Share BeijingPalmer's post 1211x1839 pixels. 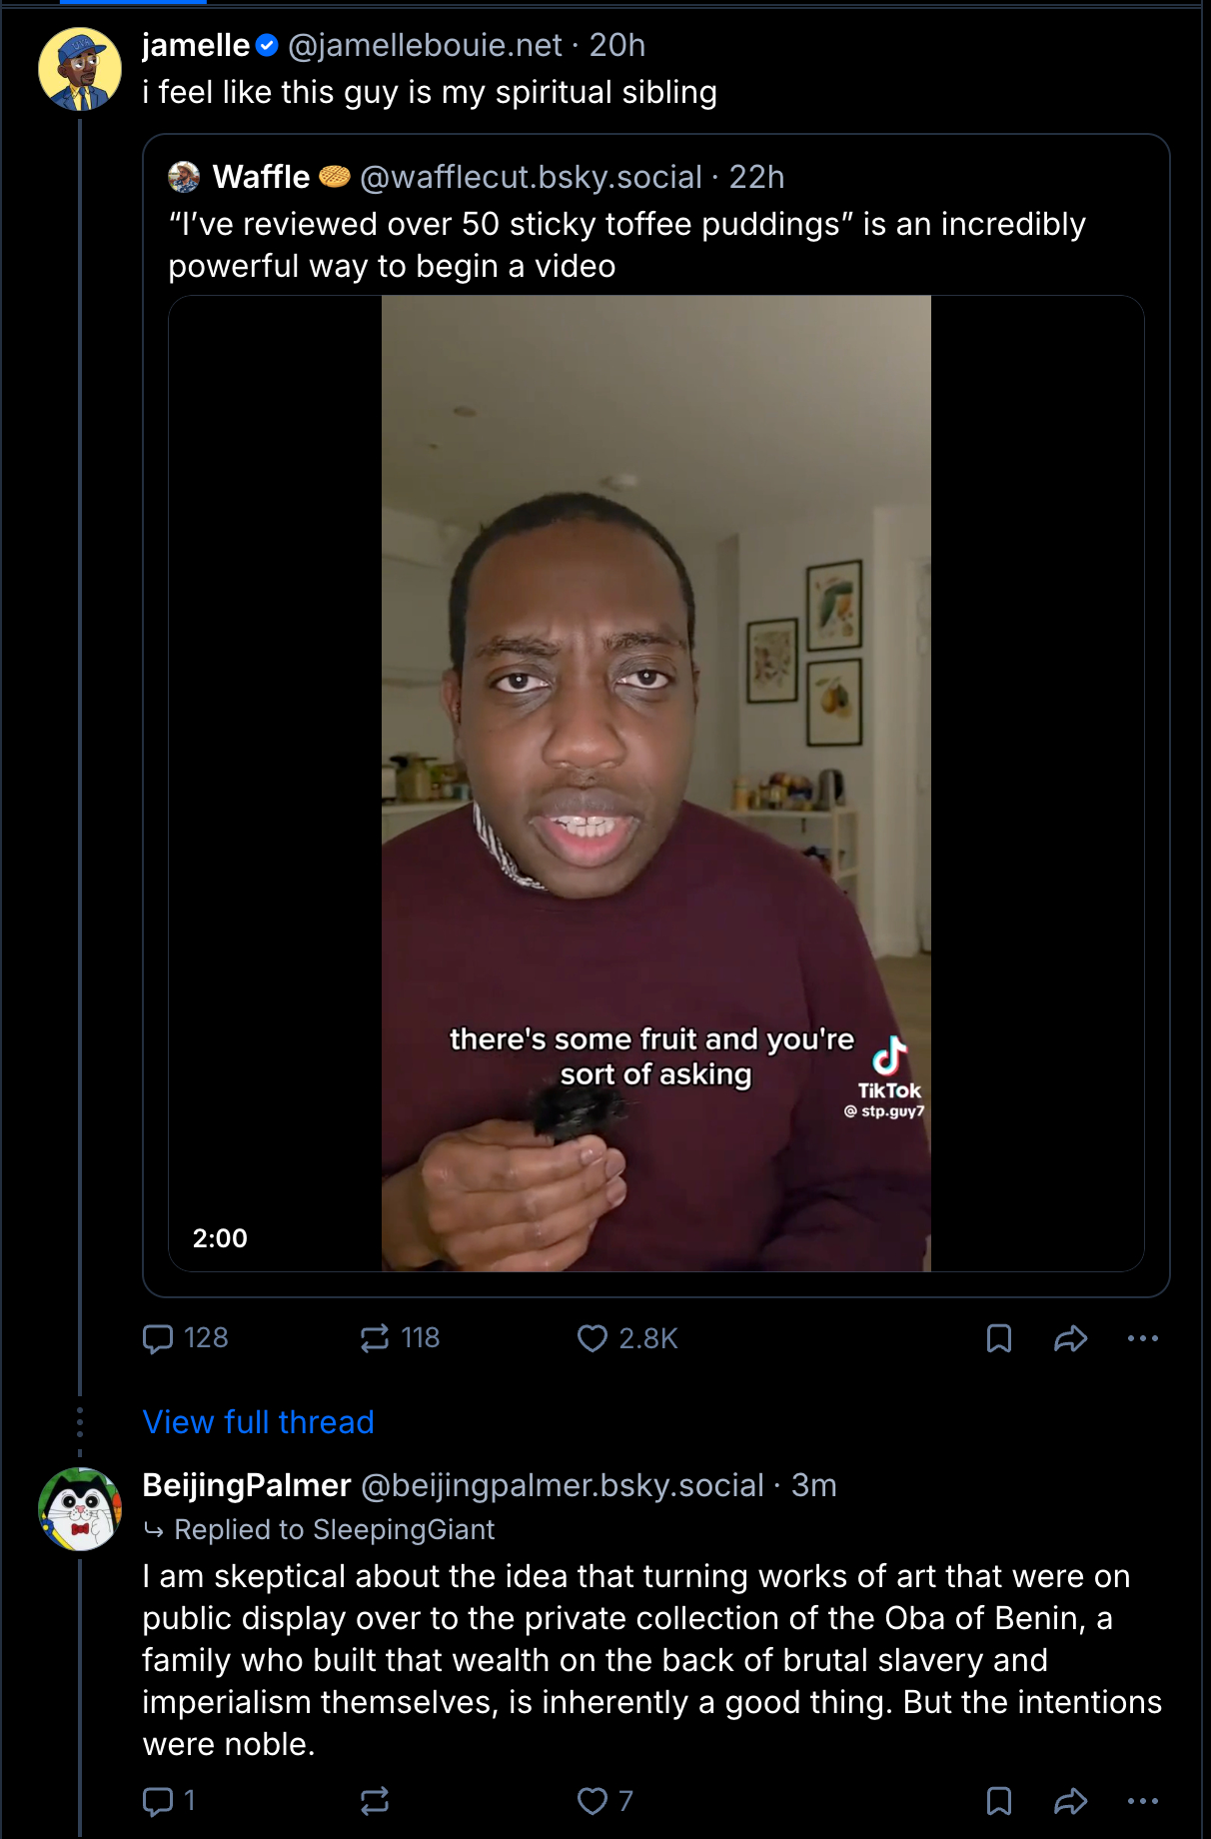(x=1070, y=1801)
